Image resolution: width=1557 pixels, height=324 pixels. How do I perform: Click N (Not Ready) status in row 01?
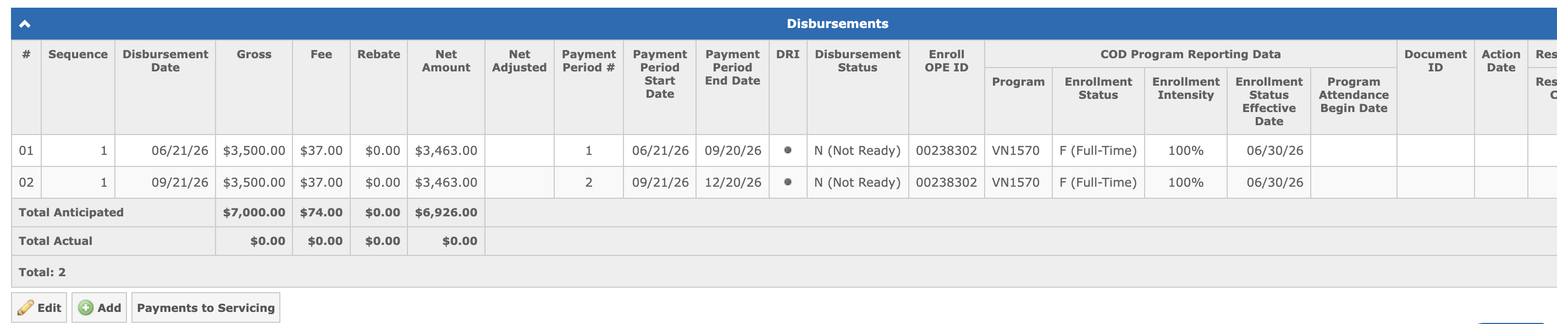click(x=857, y=150)
